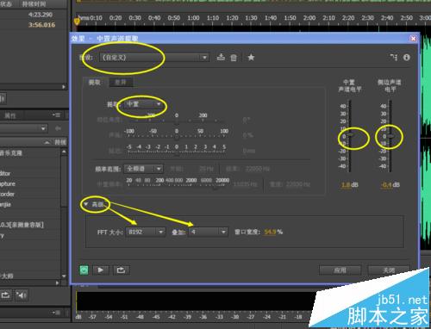
Task: Open panel menu icon beside 属性
Action: pos(56,115)
